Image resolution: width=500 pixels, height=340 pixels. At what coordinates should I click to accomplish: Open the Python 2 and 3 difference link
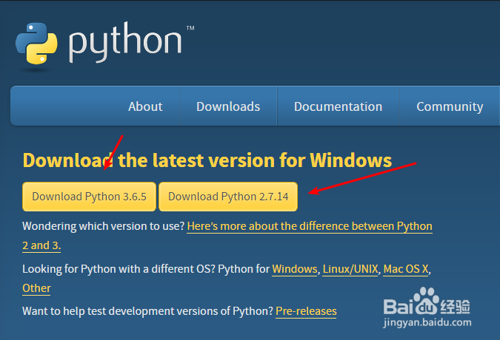(x=310, y=226)
